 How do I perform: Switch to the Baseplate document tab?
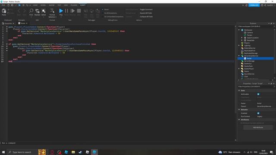[8, 23]
